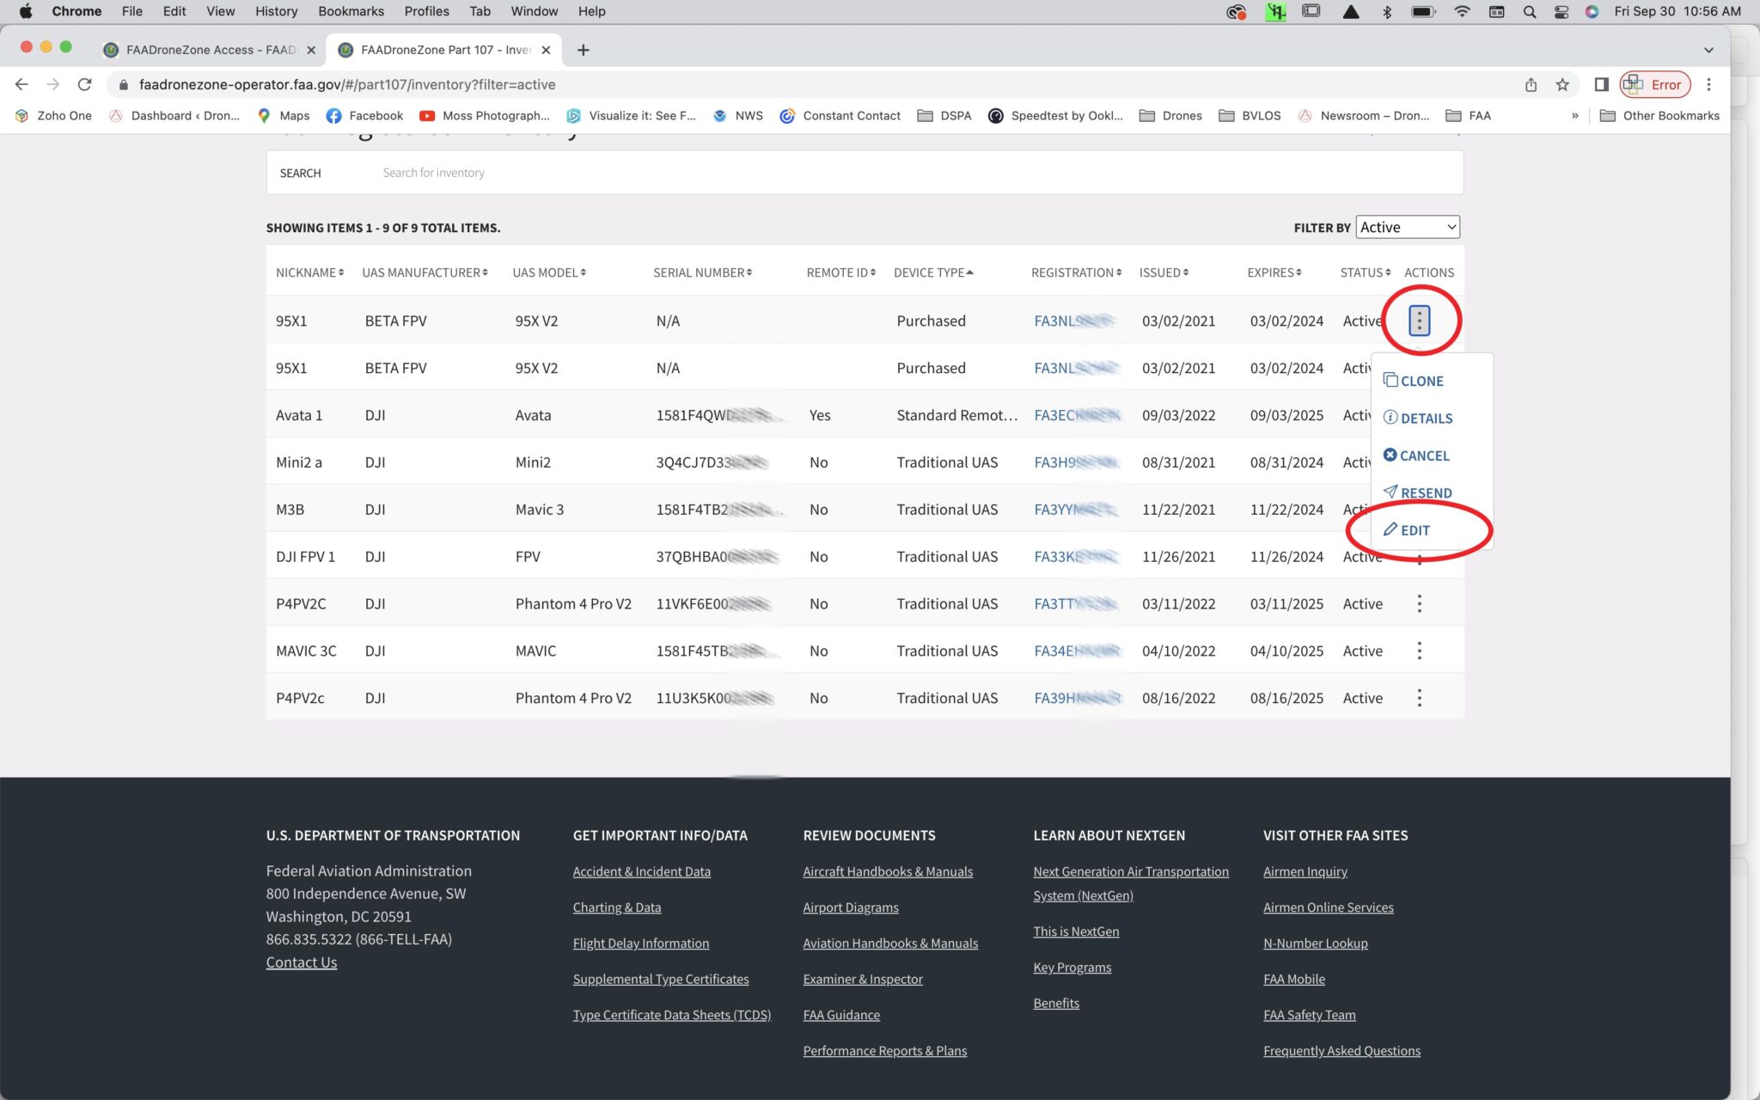
Task: Click the share page icon
Action: [1531, 84]
